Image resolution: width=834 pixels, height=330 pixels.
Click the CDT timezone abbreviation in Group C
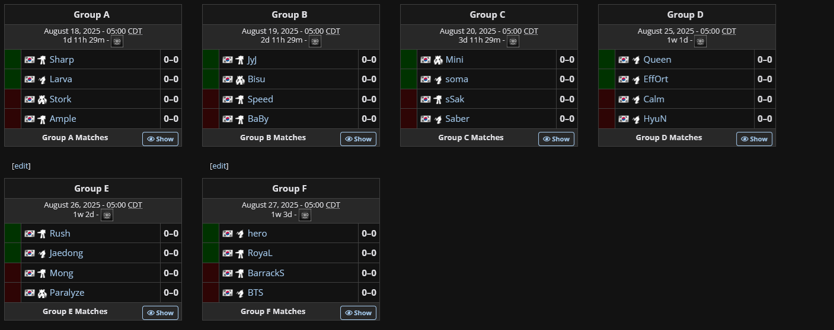[x=531, y=31]
